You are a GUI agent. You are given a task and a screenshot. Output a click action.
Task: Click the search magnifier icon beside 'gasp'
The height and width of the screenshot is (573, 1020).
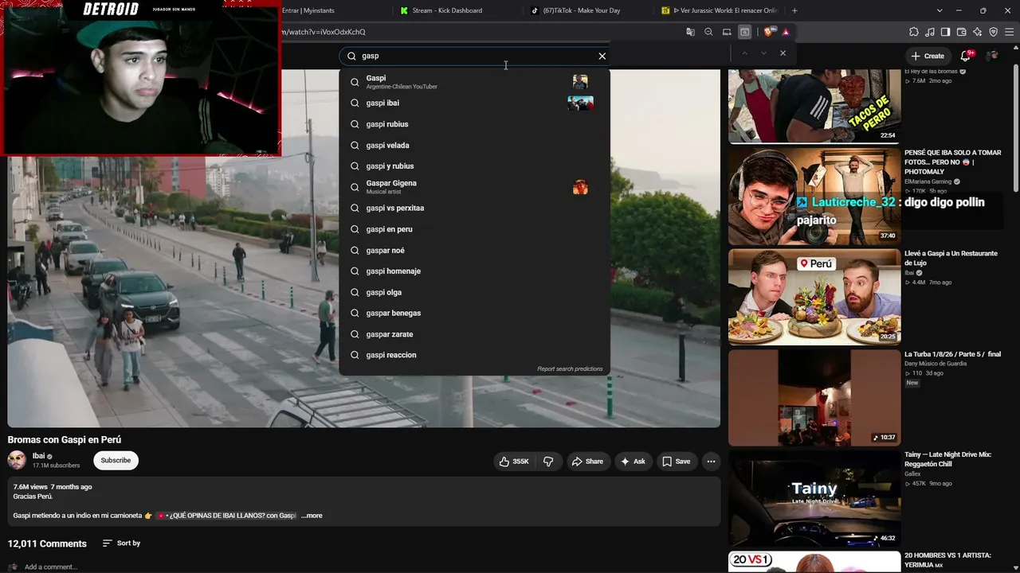351,56
